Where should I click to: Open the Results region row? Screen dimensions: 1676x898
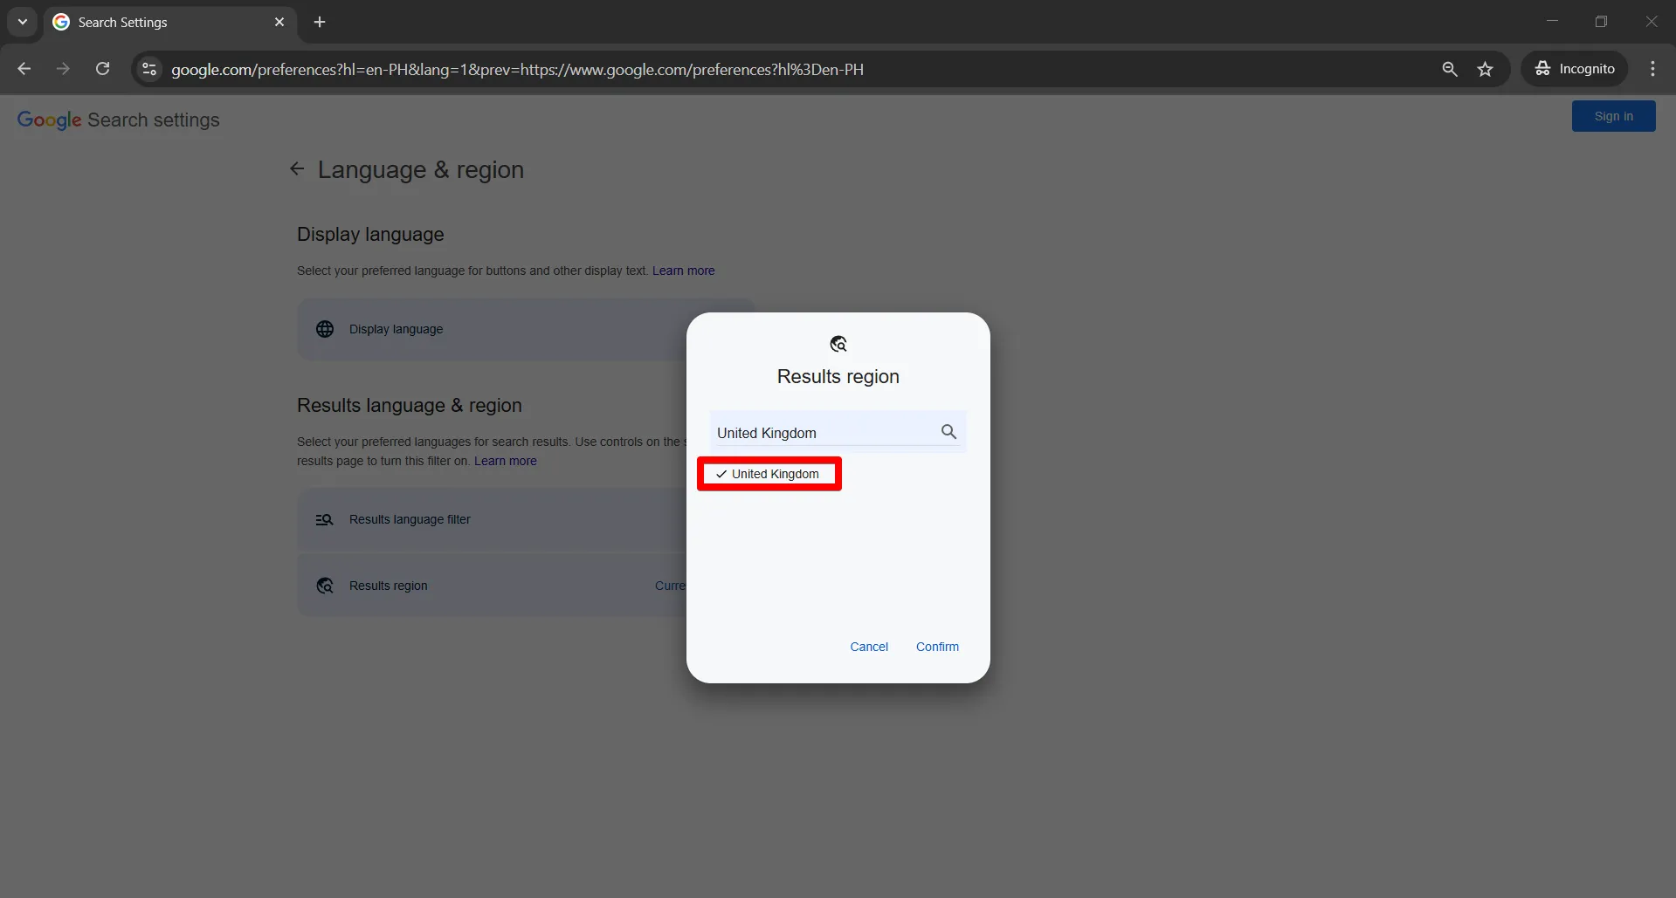[526, 586]
